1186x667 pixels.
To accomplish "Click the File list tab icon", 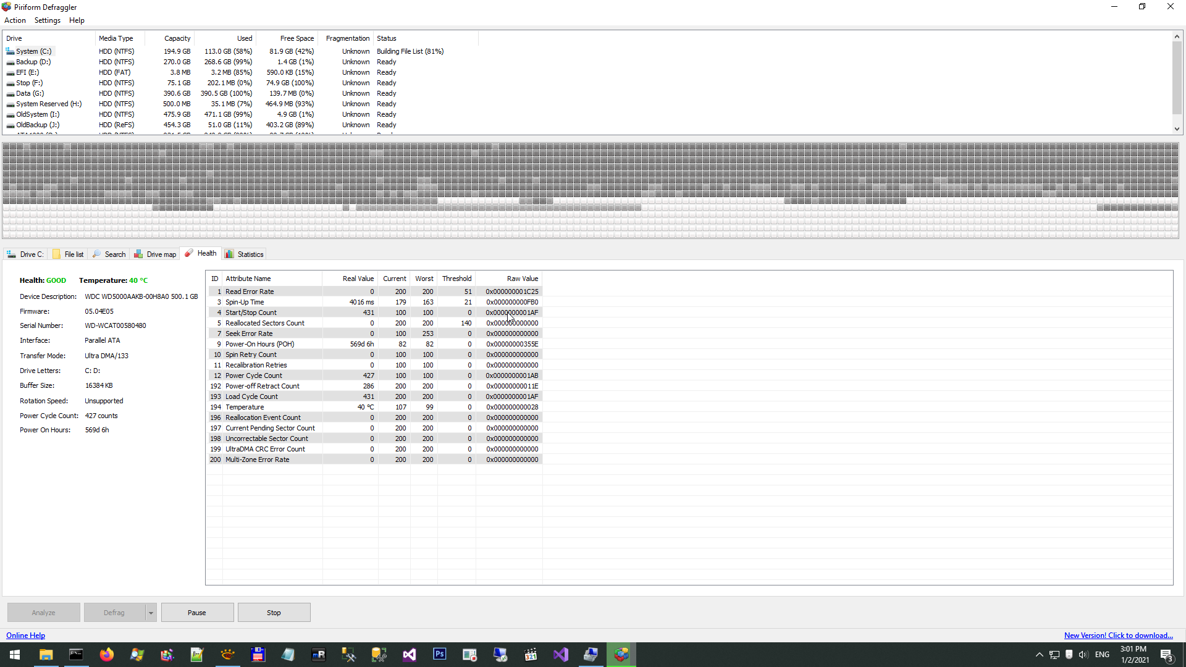I will [56, 254].
